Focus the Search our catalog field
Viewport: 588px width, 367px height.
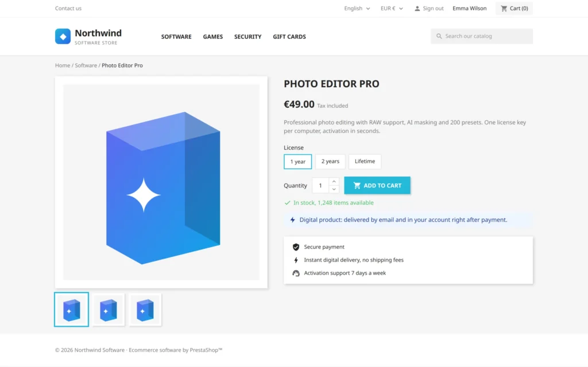coord(482,36)
